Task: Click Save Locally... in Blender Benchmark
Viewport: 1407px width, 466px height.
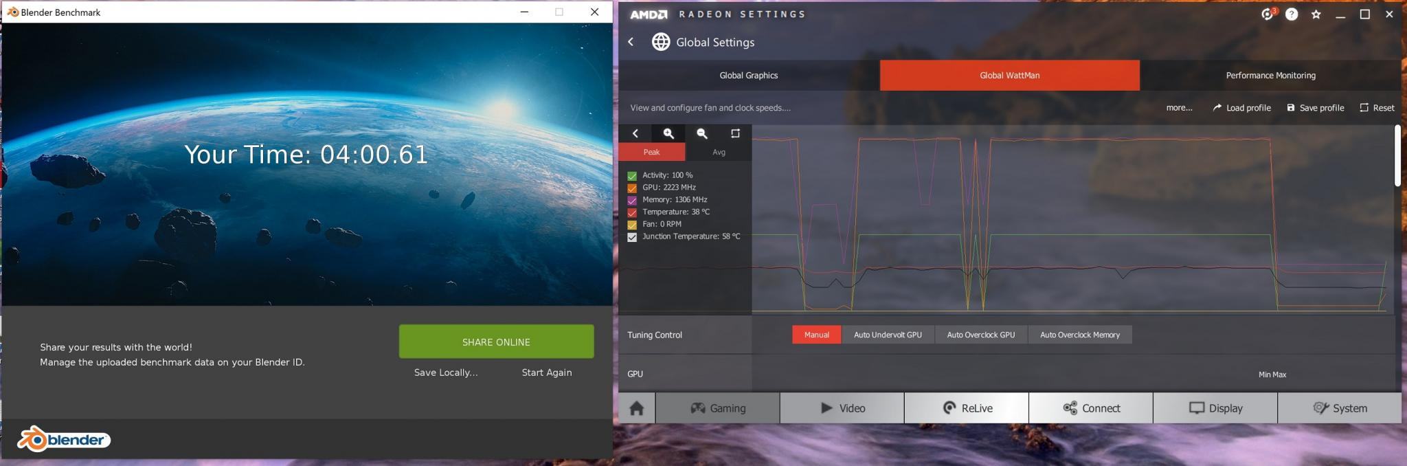Action: tap(446, 373)
